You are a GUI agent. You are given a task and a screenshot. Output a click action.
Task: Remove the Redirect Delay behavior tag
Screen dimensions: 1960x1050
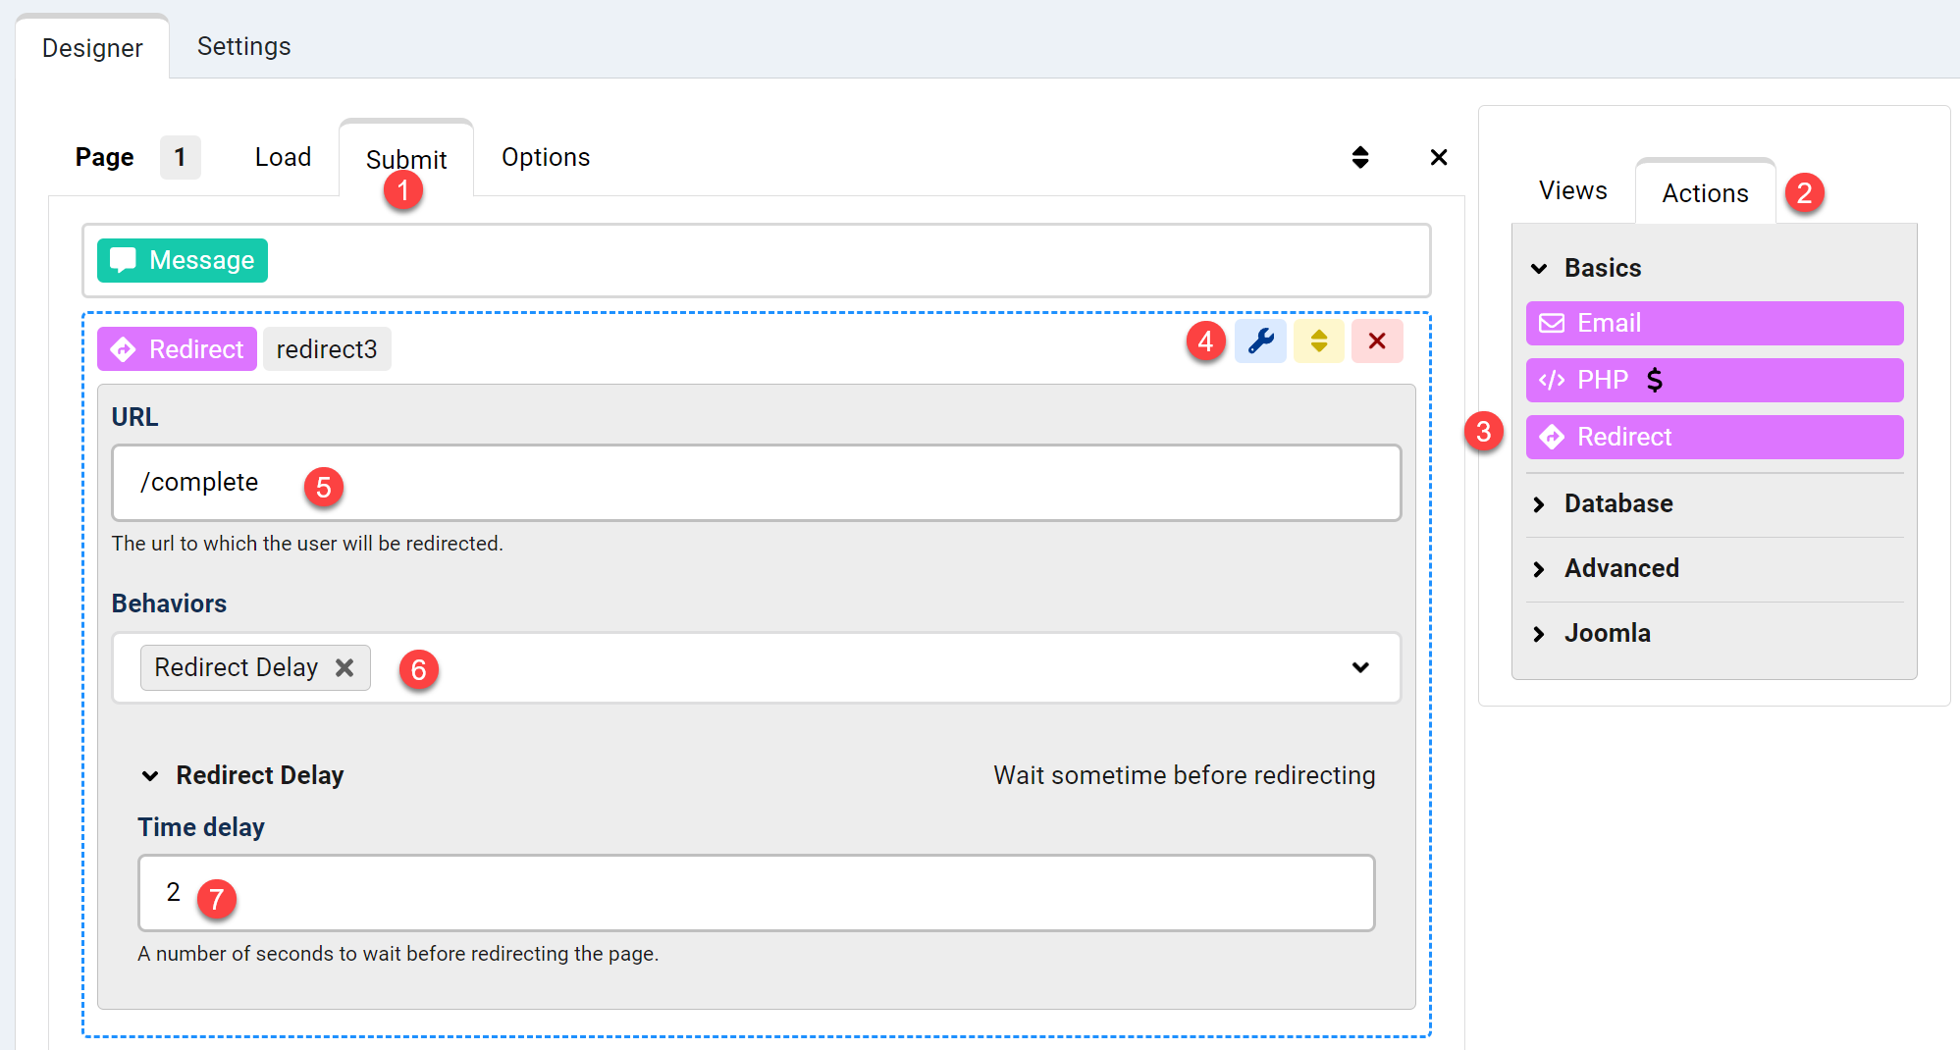point(344,667)
